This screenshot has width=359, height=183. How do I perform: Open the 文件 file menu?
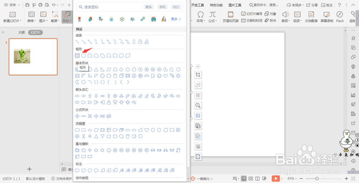[x=12, y=5]
